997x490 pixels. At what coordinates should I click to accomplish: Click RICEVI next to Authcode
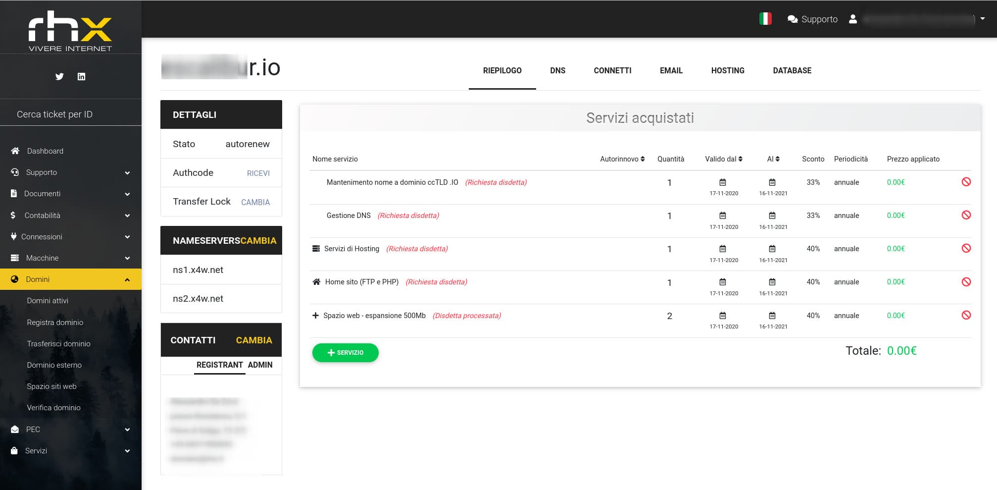pos(258,173)
